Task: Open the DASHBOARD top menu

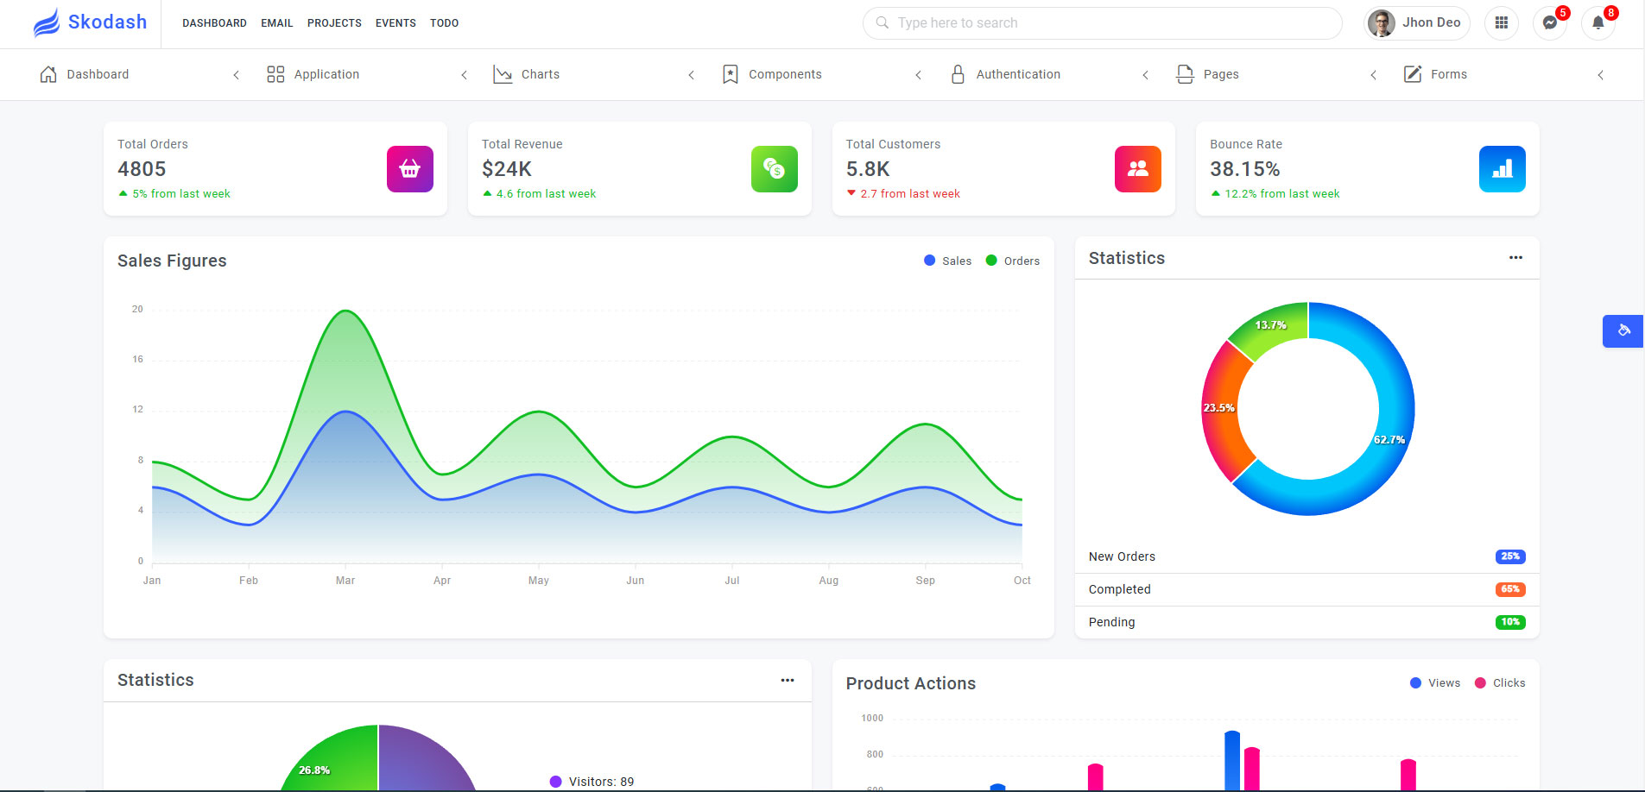Action: click(x=214, y=23)
